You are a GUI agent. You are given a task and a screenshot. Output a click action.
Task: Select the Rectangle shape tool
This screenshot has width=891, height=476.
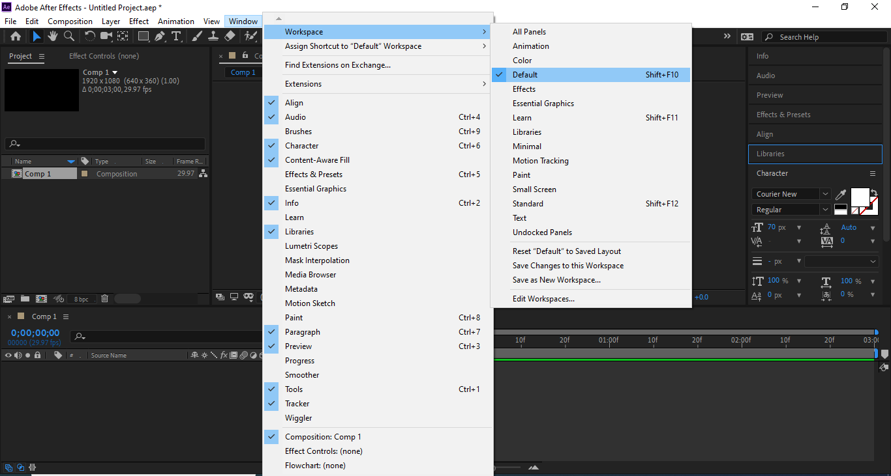pos(143,36)
